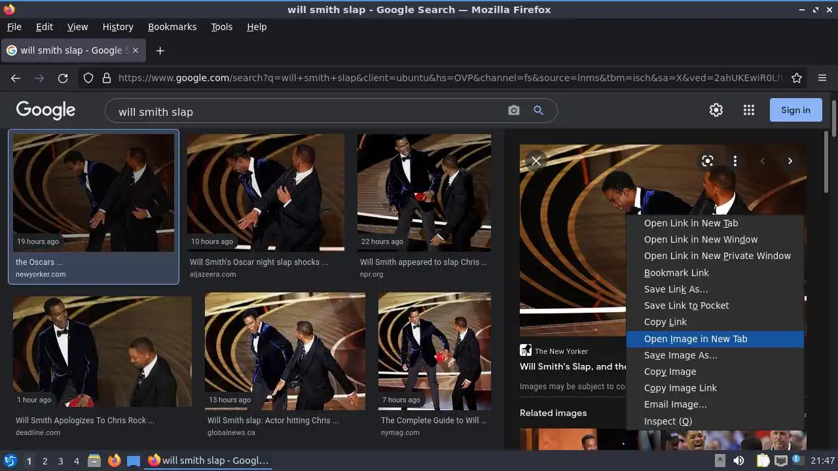The image size is (838, 471).
Task: Open the globalnews.ca image result thumbnail
Action: tap(285, 351)
